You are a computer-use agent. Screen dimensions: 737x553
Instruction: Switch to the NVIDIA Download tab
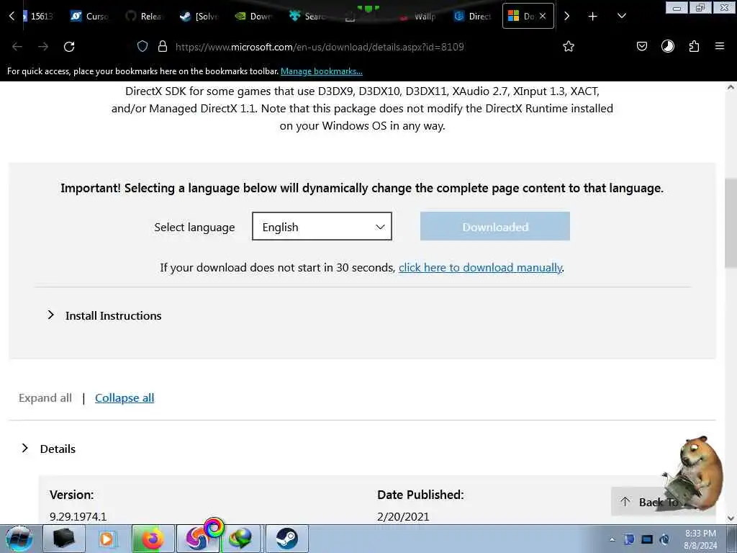click(253, 16)
